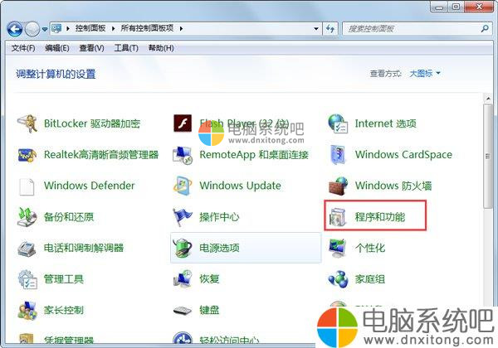Click the back navigation arrow button
The width and height of the screenshot is (498, 348).
pyautogui.click(x=15, y=29)
